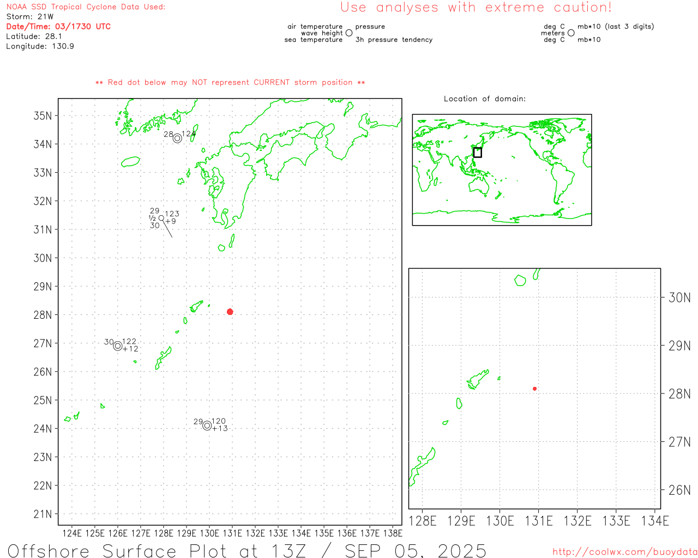Click the ship station circle reading 29 123 +9
The image size is (698, 558).
point(161,218)
